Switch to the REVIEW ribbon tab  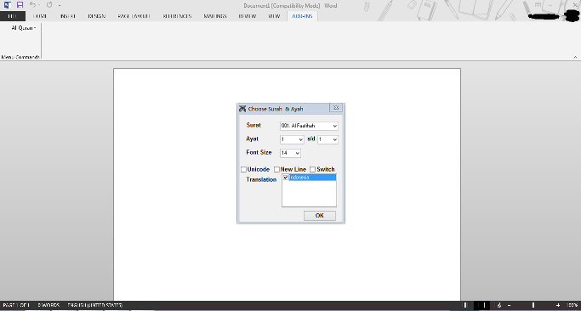[x=248, y=16]
